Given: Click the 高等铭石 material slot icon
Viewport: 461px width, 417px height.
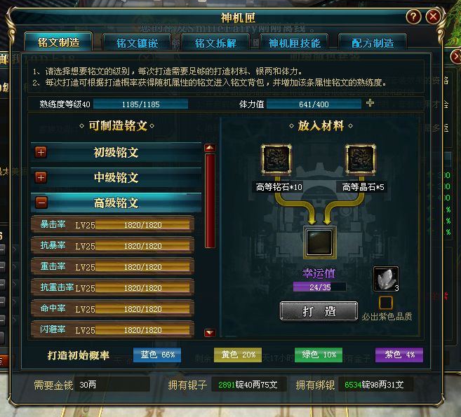Looking at the screenshot, I should (x=276, y=160).
